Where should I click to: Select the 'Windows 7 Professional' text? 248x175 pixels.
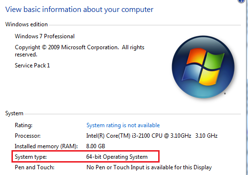coord(44,36)
